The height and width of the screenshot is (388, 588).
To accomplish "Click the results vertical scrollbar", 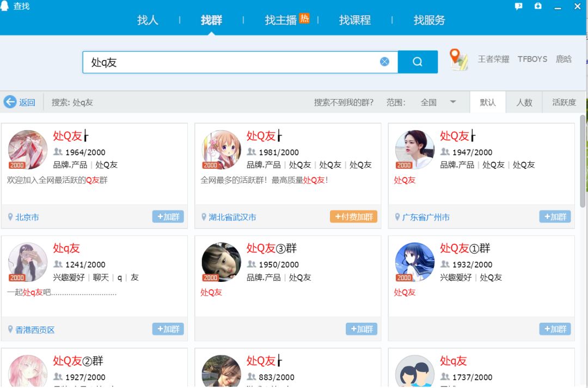I will 583,161.
